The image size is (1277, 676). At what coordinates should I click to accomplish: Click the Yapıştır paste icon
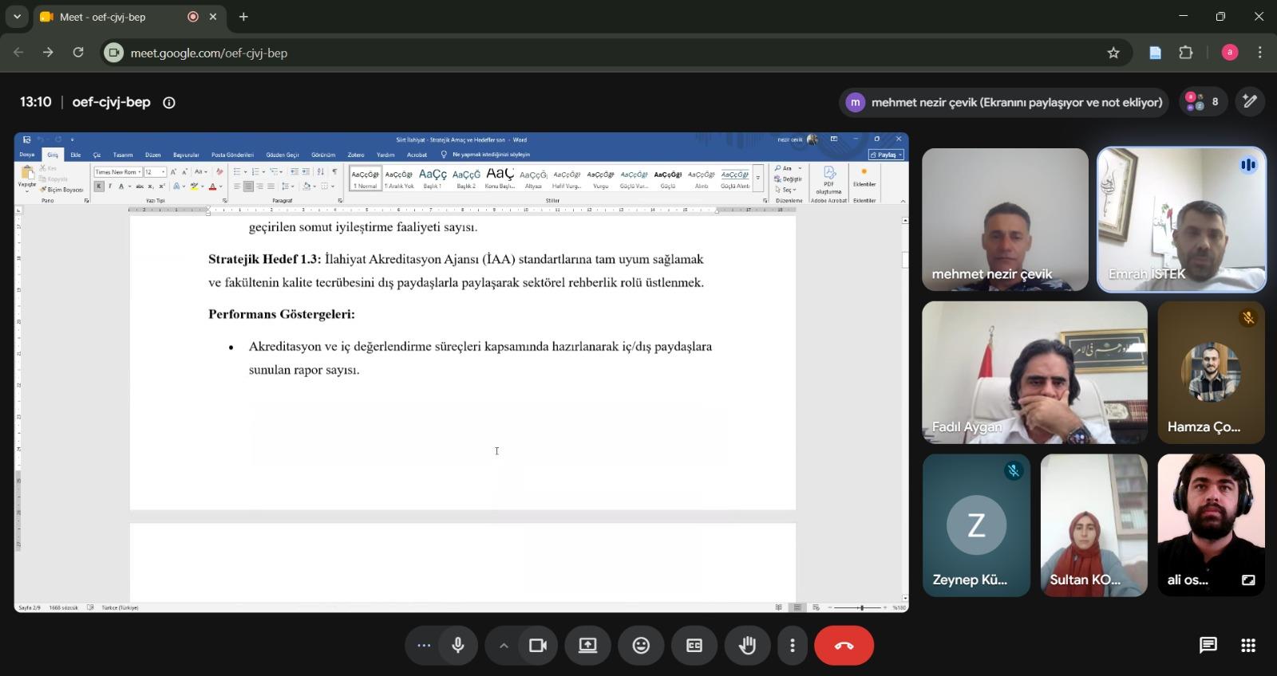pos(27,173)
